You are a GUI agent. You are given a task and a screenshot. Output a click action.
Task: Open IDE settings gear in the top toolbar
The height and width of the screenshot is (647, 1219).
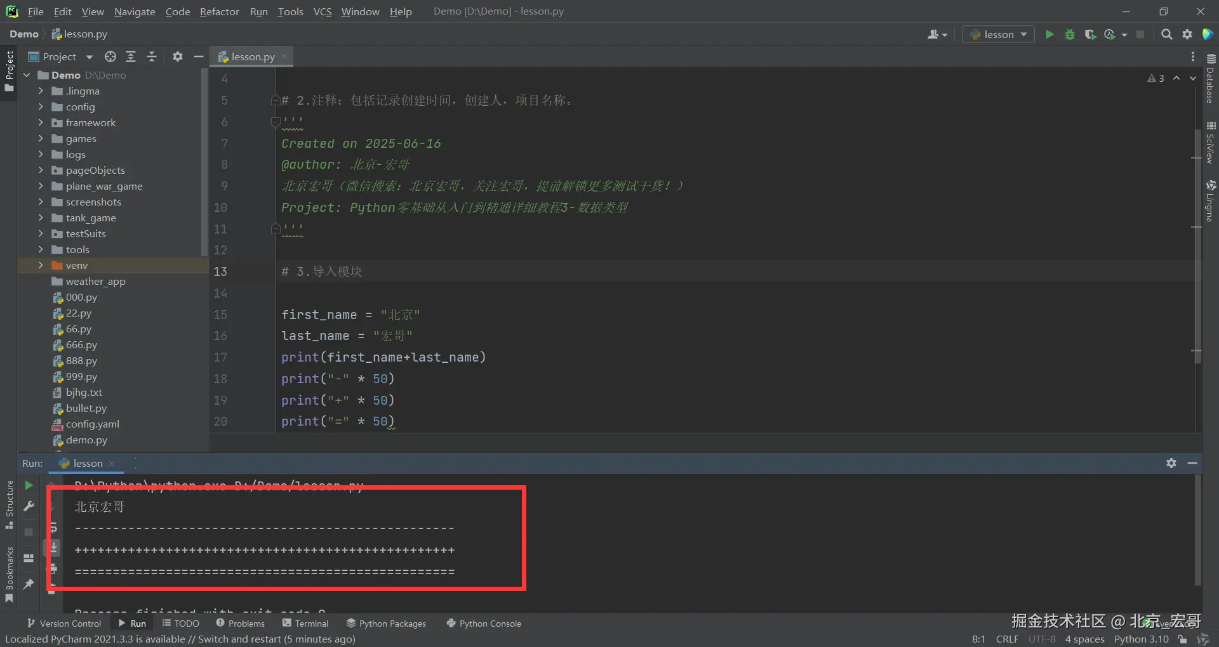(x=1187, y=34)
